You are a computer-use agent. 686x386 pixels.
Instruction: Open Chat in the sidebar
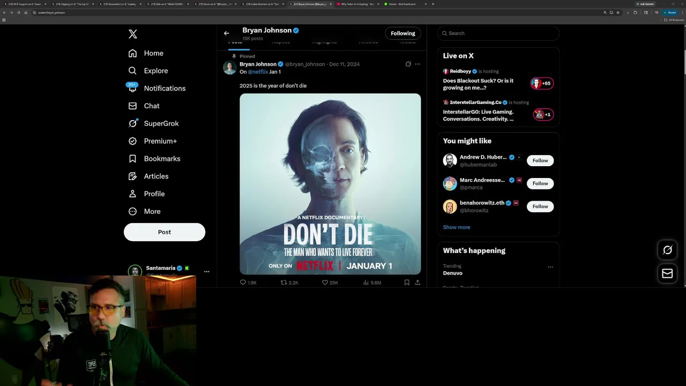click(x=144, y=106)
